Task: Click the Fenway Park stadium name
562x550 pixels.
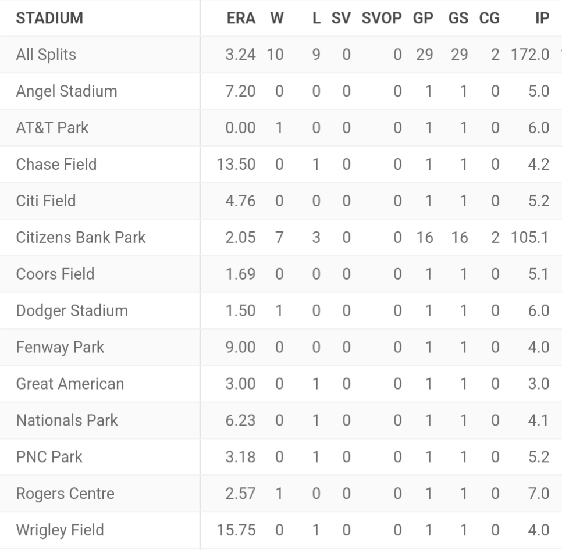Action: click(60, 347)
